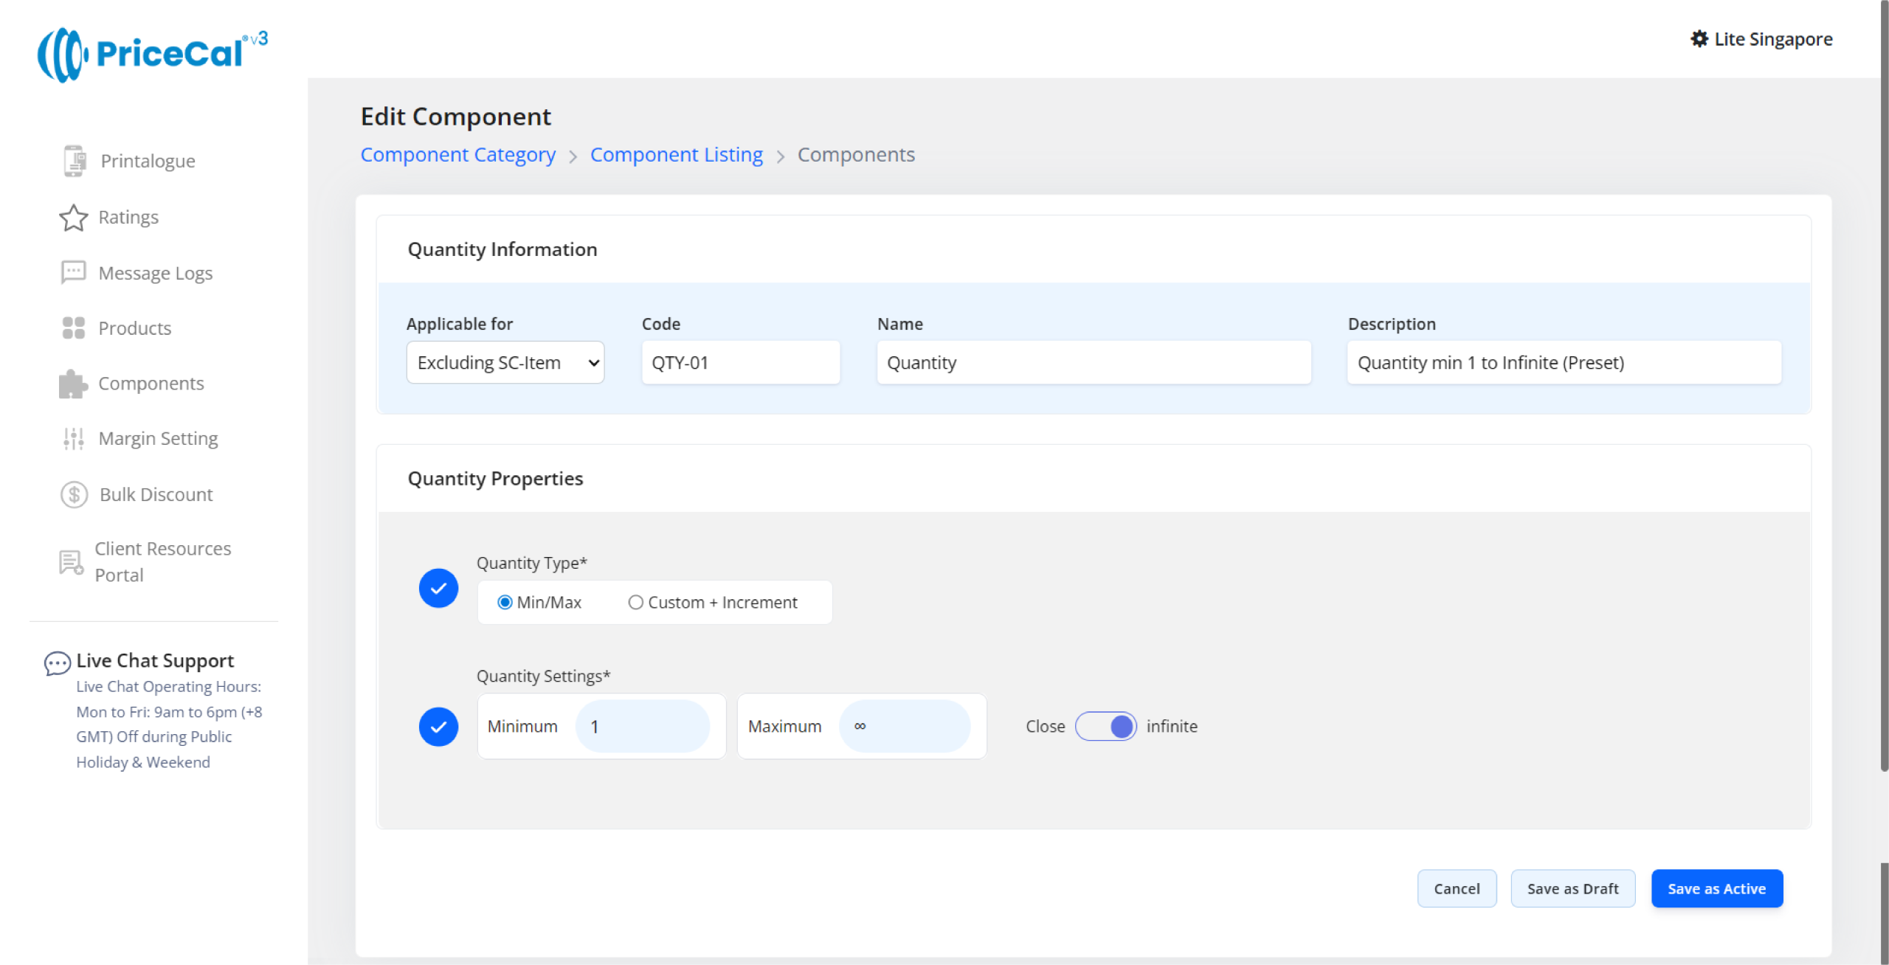Open the Applicable for dropdown

[505, 362]
